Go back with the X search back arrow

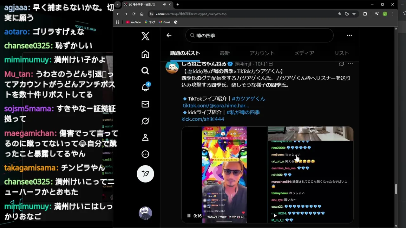point(169,35)
